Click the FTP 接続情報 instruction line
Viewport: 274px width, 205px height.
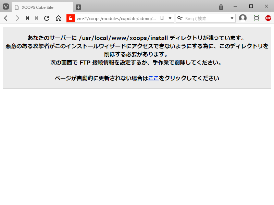tap(137, 63)
